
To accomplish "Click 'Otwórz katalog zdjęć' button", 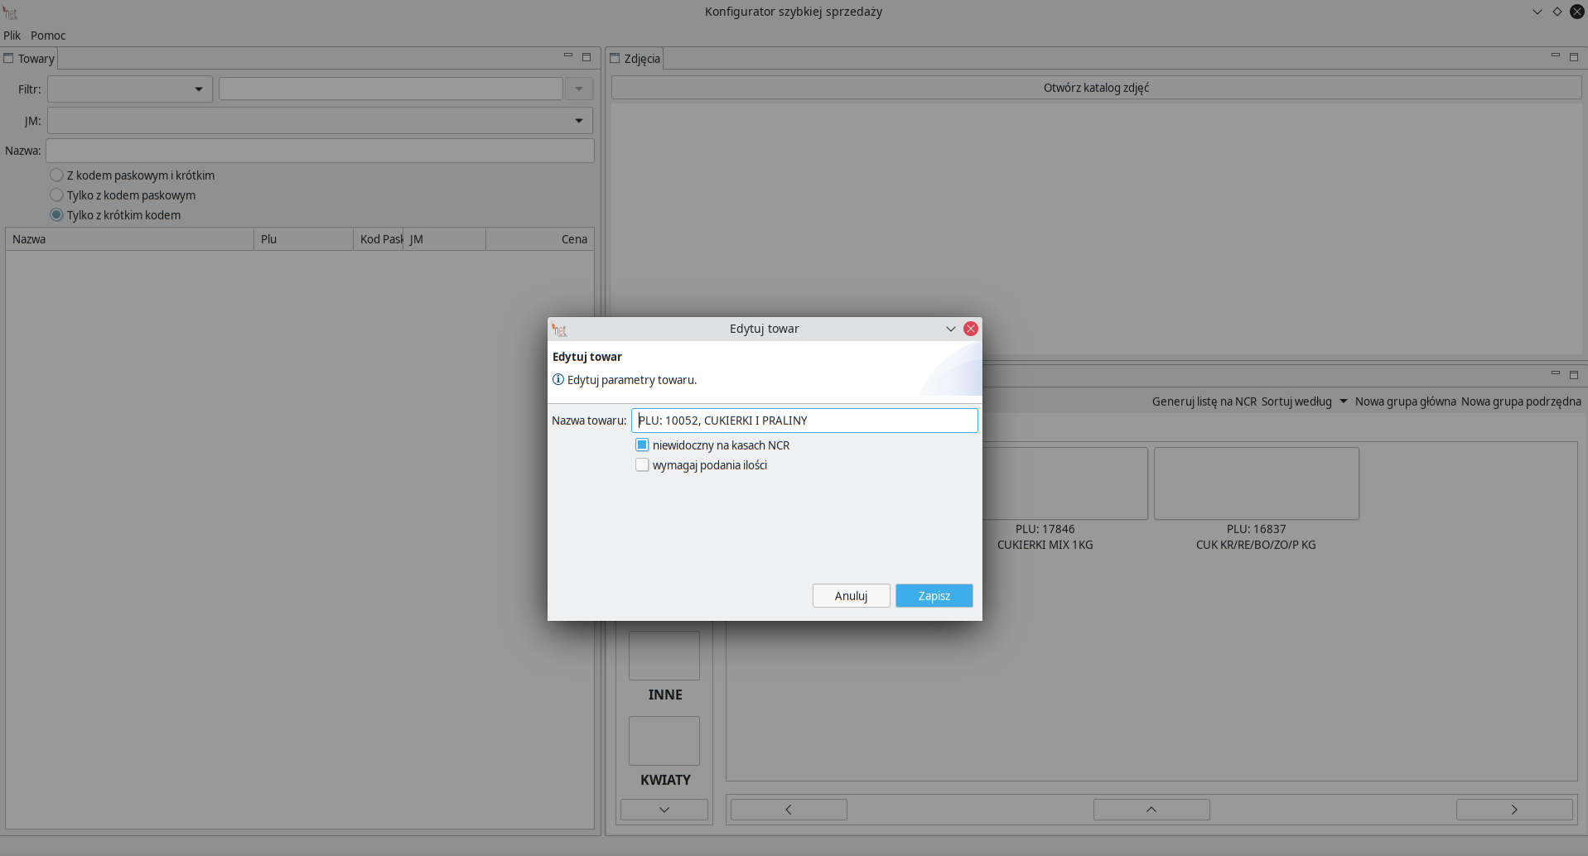I will pos(1096,88).
